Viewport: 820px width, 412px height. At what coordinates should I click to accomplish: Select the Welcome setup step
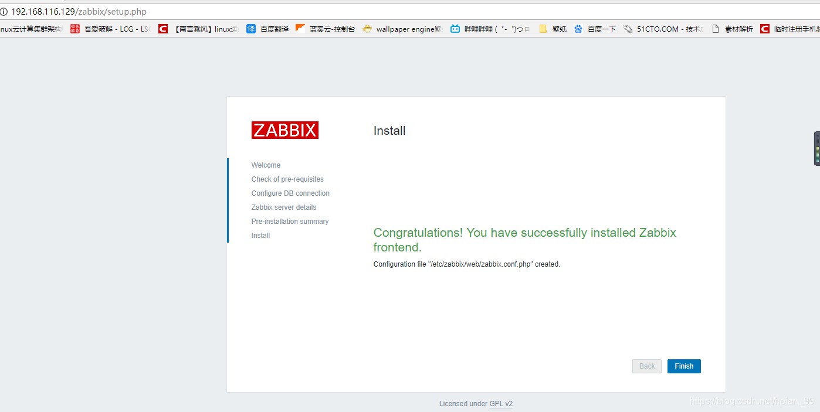(266, 165)
